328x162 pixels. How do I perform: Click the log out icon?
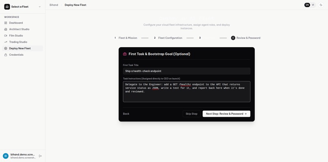tap(40, 156)
